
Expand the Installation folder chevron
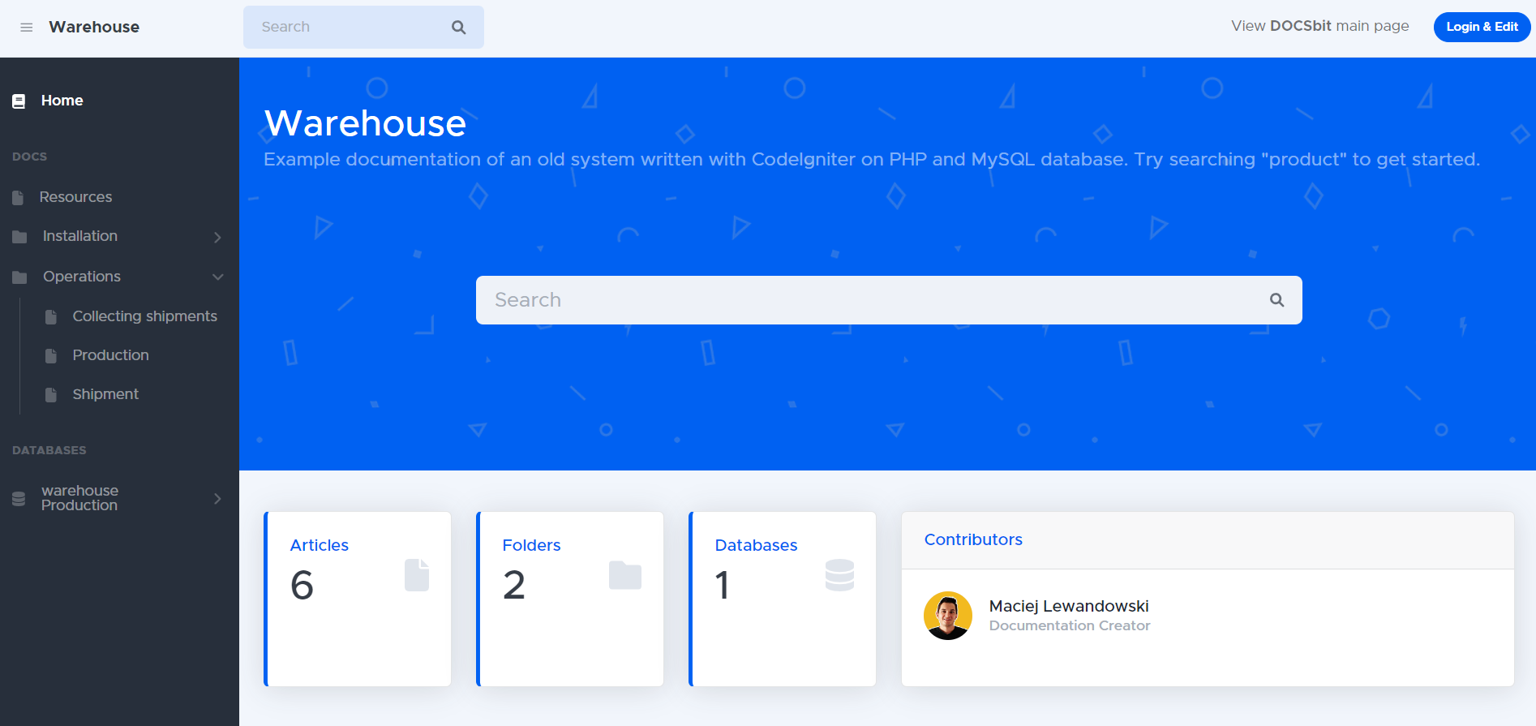point(217,237)
